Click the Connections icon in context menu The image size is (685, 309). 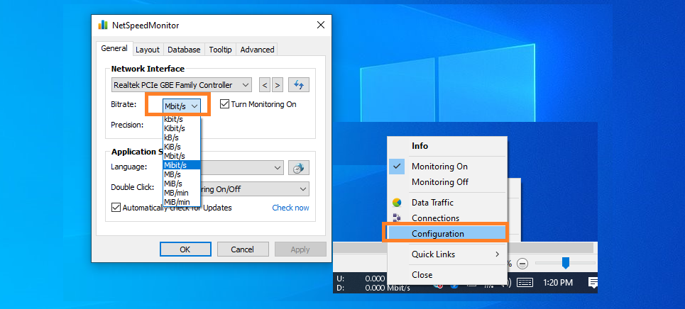[x=397, y=218]
